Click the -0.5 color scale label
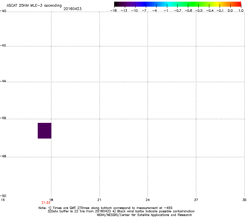The image size is (247, 217). click(x=199, y=11)
